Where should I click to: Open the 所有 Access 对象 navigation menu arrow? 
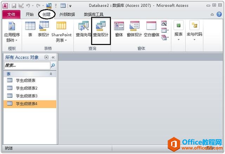pos(46,57)
